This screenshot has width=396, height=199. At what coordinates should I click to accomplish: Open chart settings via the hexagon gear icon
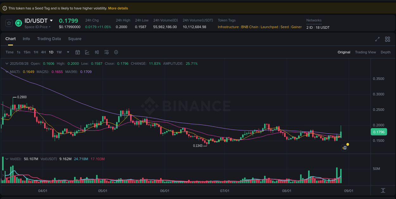click(116, 52)
